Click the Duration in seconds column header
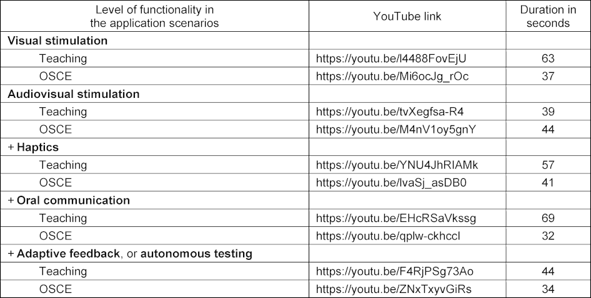 point(548,16)
